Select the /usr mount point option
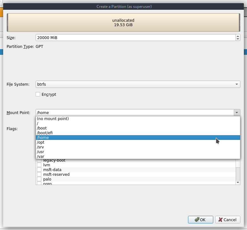 [41, 152]
